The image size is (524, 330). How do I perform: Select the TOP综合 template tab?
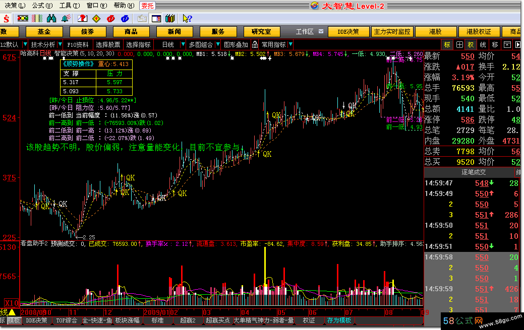[x=67, y=320]
